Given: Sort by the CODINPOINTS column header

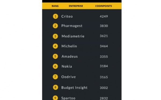Looking at the screenshot, I should point(104,6).
